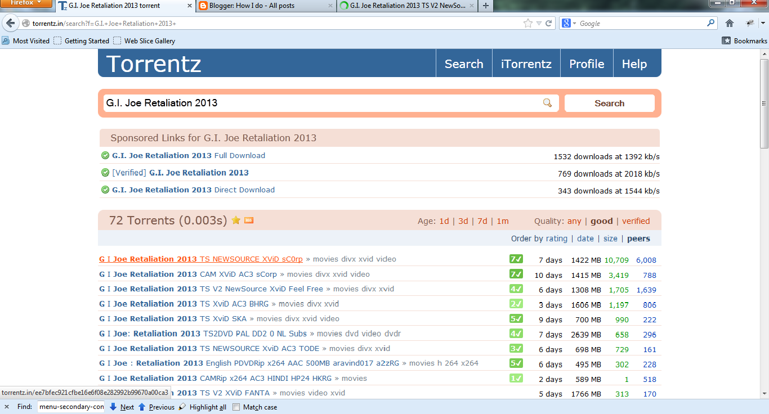Click the Torrentz logo

[153, 64]
